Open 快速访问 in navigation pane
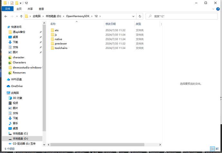This screenshot has height=153, width=222. (x=16, y=27)
